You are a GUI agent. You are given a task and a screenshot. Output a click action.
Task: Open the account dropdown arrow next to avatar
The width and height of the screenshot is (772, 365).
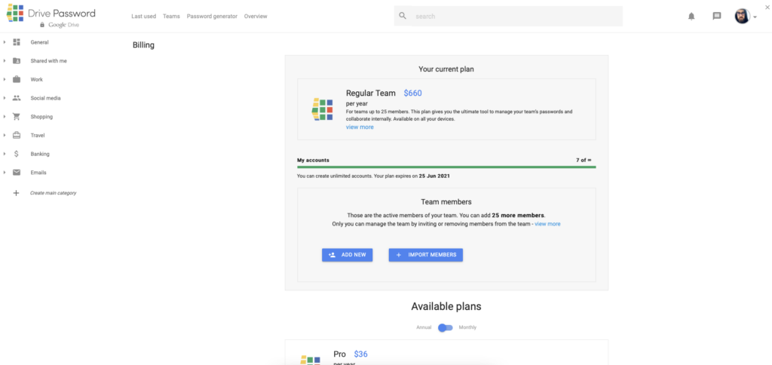point(755,17)
